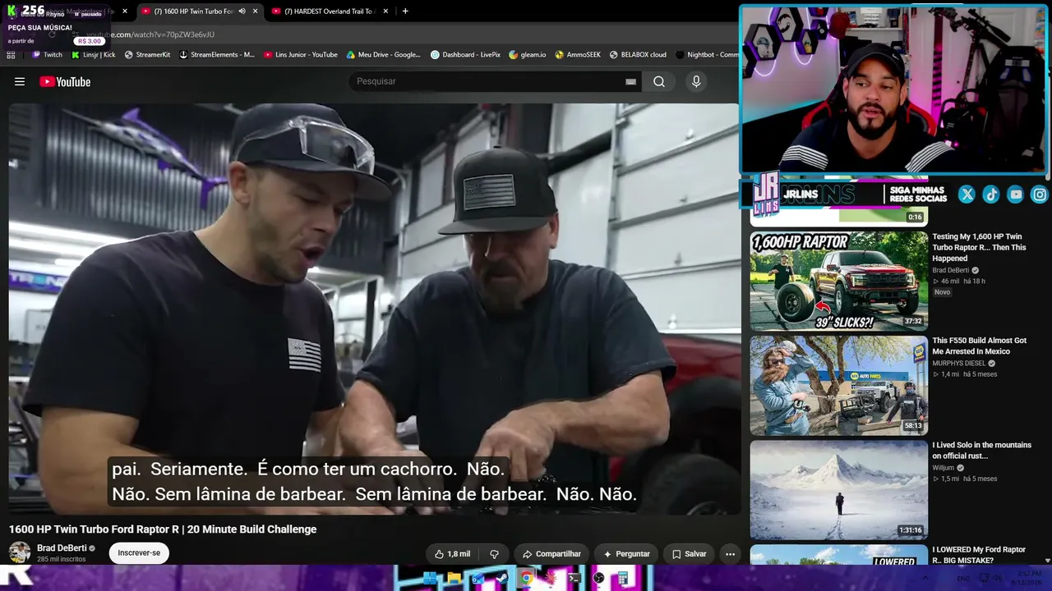Viewport: 1052px width, 591px height.
Task: Open Lins Junior - YouTube bookmark
Action: (x=300, y=55)
